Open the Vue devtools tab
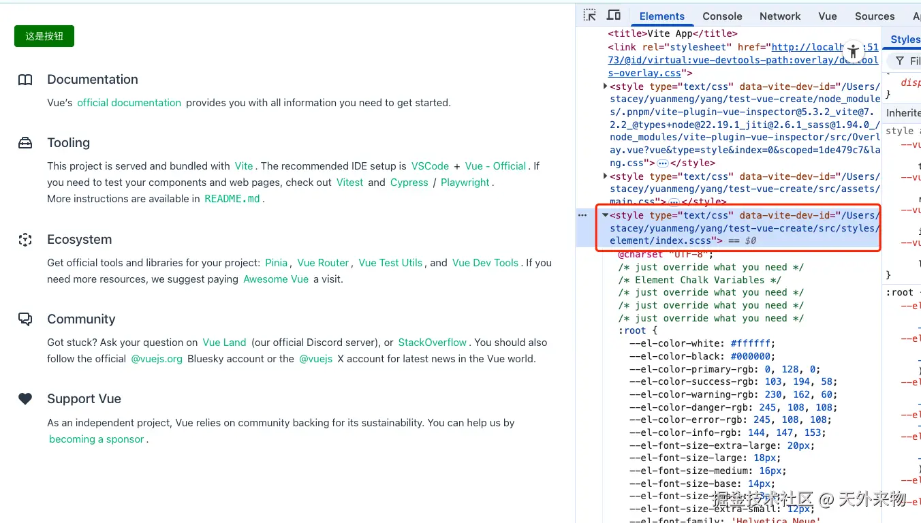921x523 pixels. pyautogui.click(x=828, y=16)
